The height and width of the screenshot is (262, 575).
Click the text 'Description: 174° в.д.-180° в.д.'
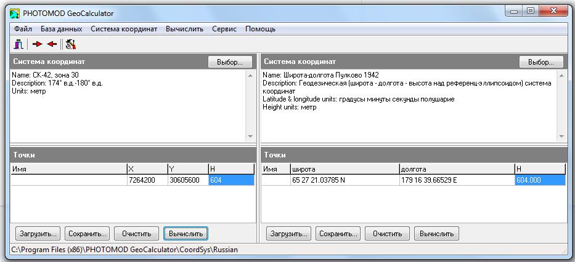coord(57,83)
